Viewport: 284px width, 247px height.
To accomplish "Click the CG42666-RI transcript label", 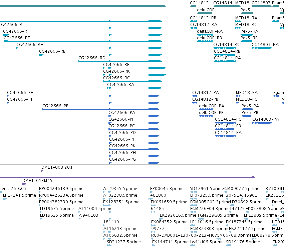I will 12,25.
